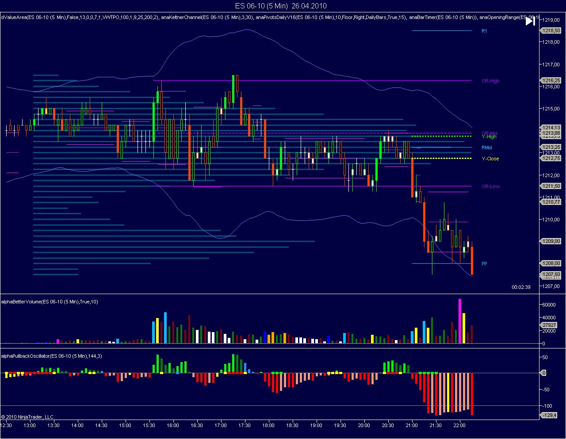The width and height of the screenshot is (566, 439).
Task: Click the scroll-to-last-bar arrow icon
Action: coord(530,21)
